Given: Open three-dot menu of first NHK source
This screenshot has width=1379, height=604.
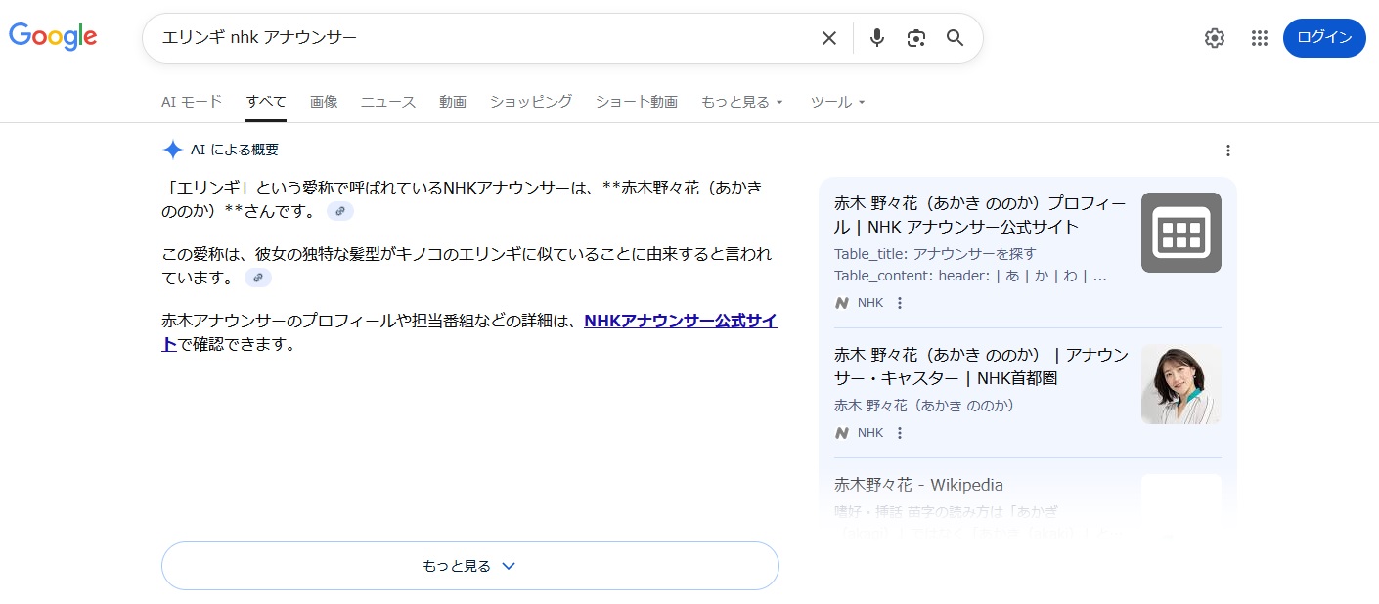Looking at the screenshot, I should pyautogui.click(x=900, y=303).
